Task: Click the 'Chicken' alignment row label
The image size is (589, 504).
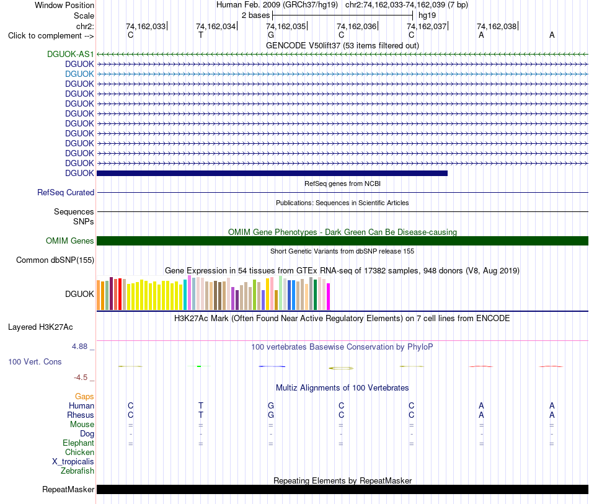Action: click(79, 452)
